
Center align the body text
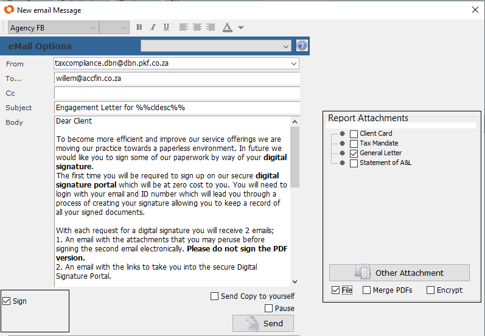pyautogui.click(x=197, y=27)
